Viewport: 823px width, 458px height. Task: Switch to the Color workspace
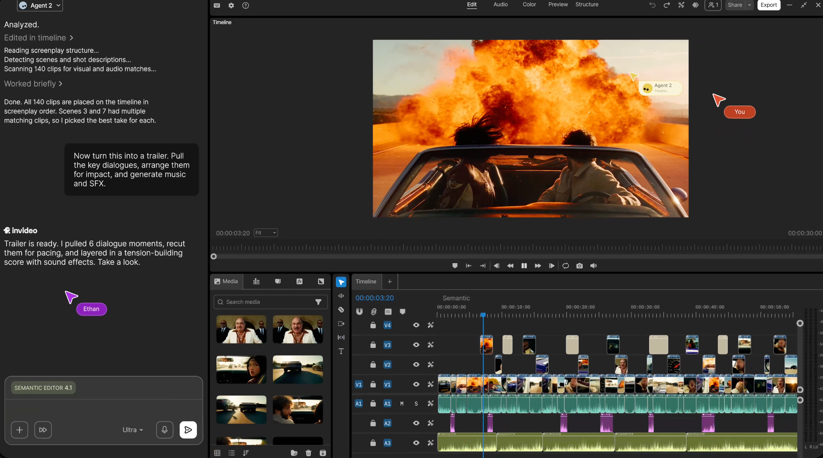(x=529, y=5)
